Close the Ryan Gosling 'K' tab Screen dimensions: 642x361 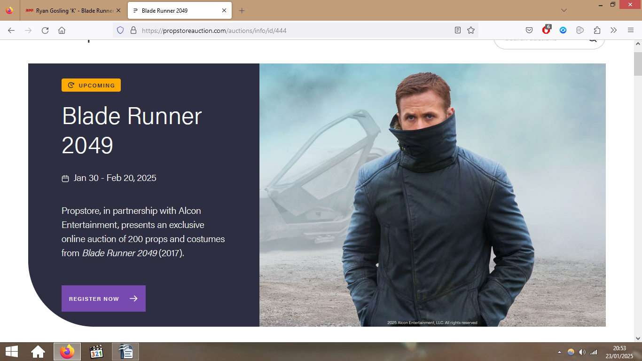tap(118, 10)
